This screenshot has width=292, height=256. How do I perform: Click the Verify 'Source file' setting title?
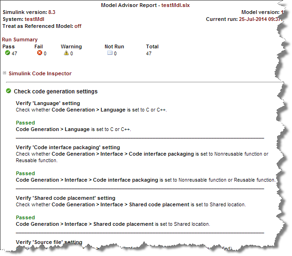point(49,242)
